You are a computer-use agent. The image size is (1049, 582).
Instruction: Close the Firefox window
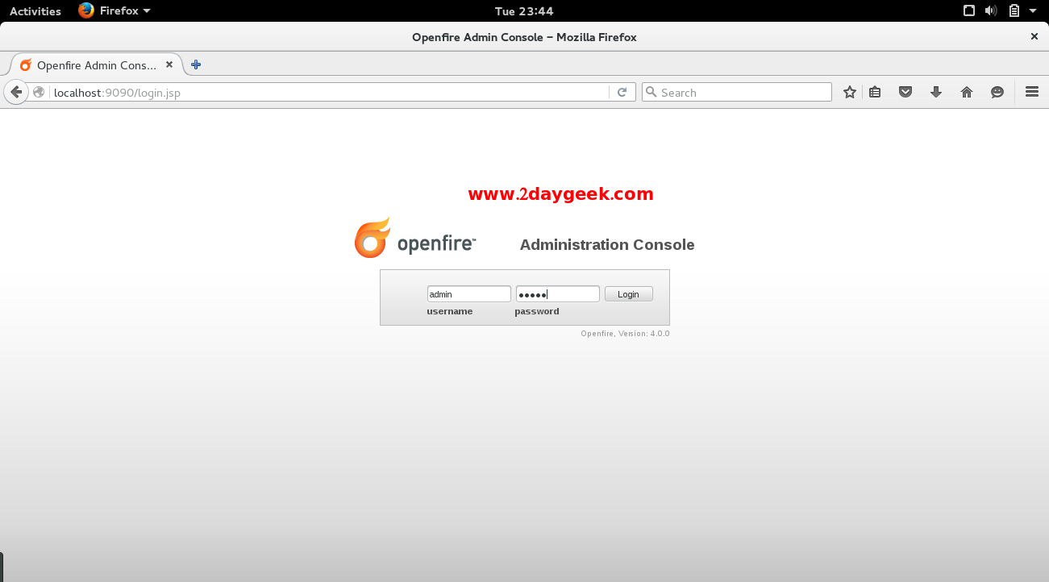1034,36
